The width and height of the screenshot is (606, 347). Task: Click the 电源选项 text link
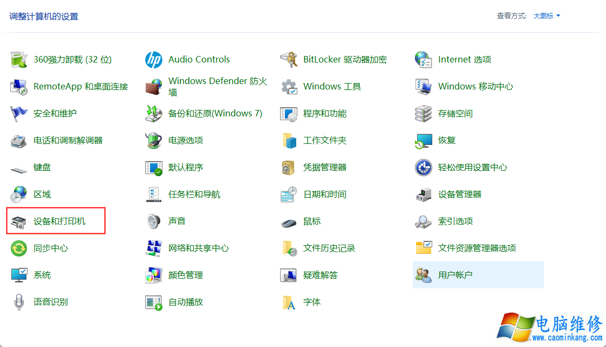point(186,141)
